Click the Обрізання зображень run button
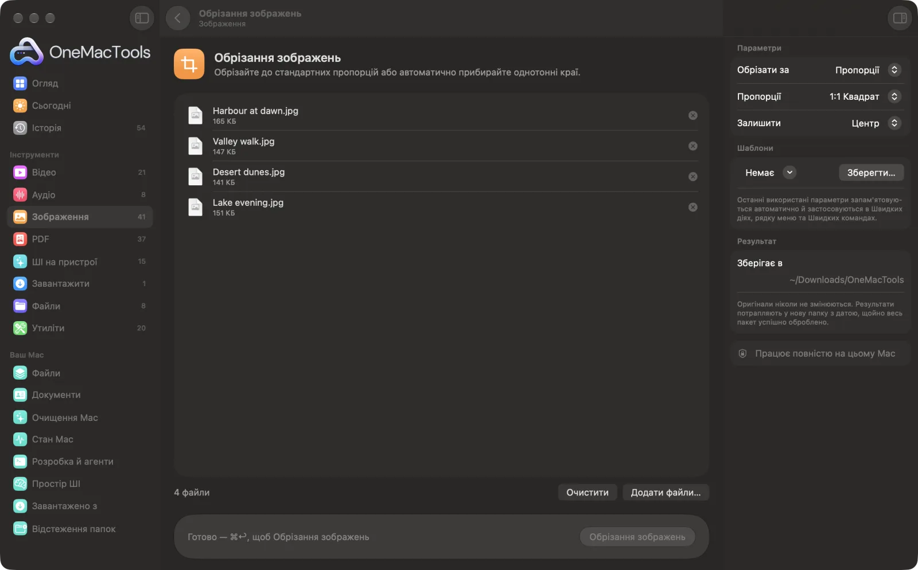918x570 pixels. [637, 537]
